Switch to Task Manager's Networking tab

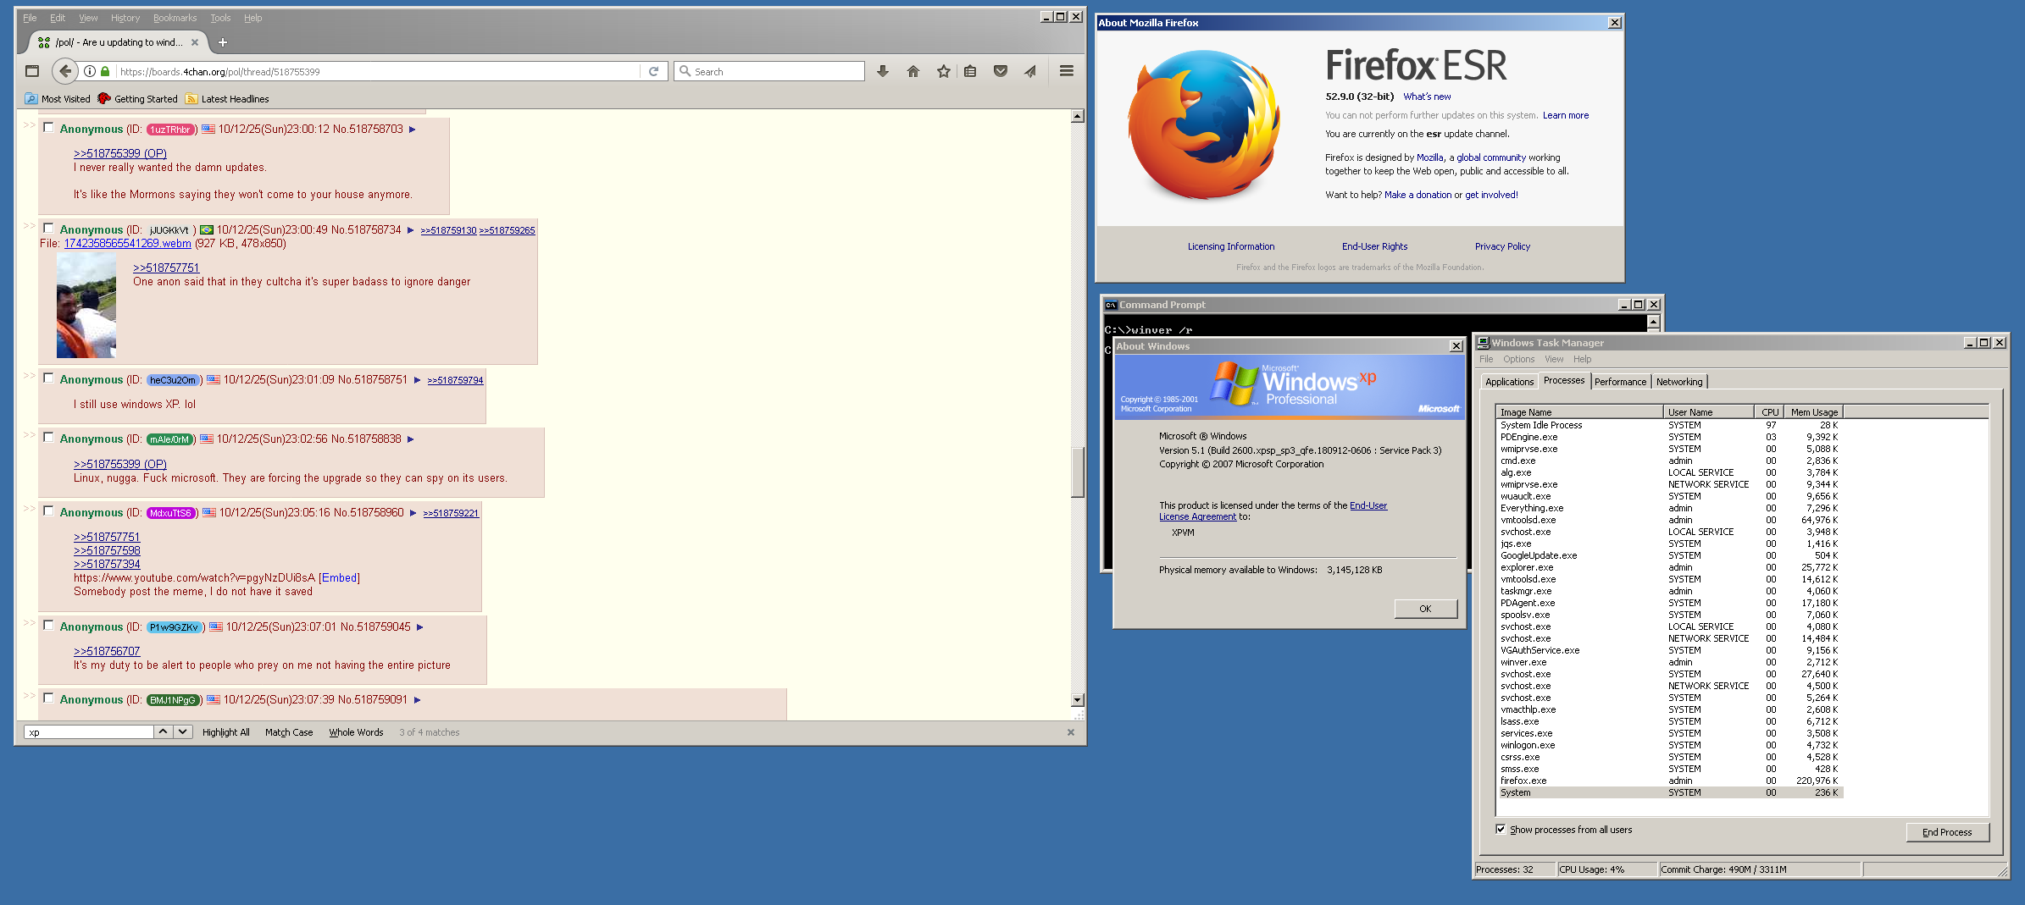[x=1679, y=382]
